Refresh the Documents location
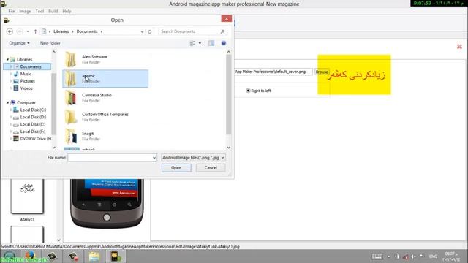This screenshot has width=468, height=263. pos(150,31)
